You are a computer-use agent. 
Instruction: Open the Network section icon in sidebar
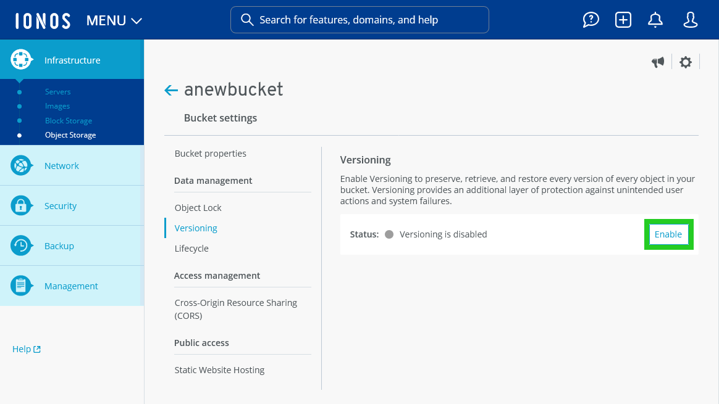(21, 165)
